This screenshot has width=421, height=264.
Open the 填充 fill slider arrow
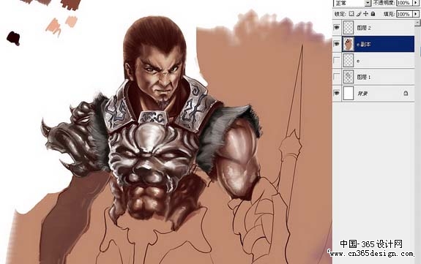click(416, 14)
